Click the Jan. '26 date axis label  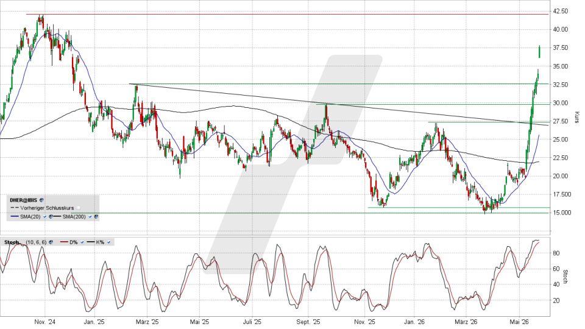click(x=414, y=322)
